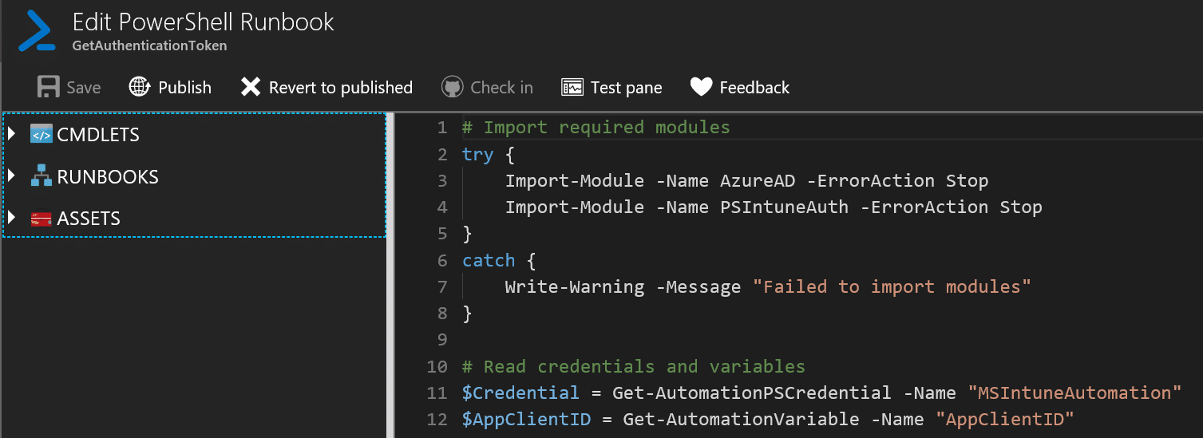
Task: Click the Test pane button label
Action: 627,88
